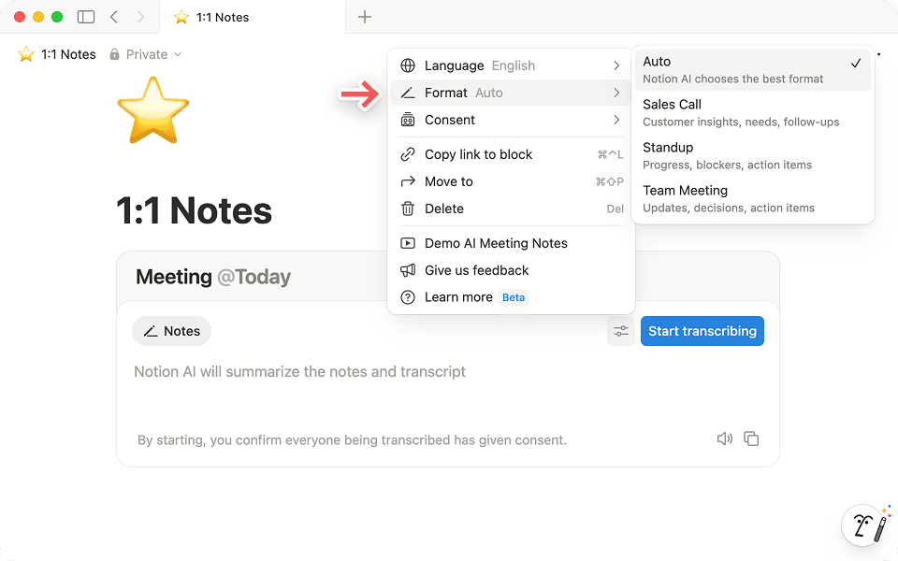Click the Notes pencil button in the card

pyautogui.click(x=171, y=331)
